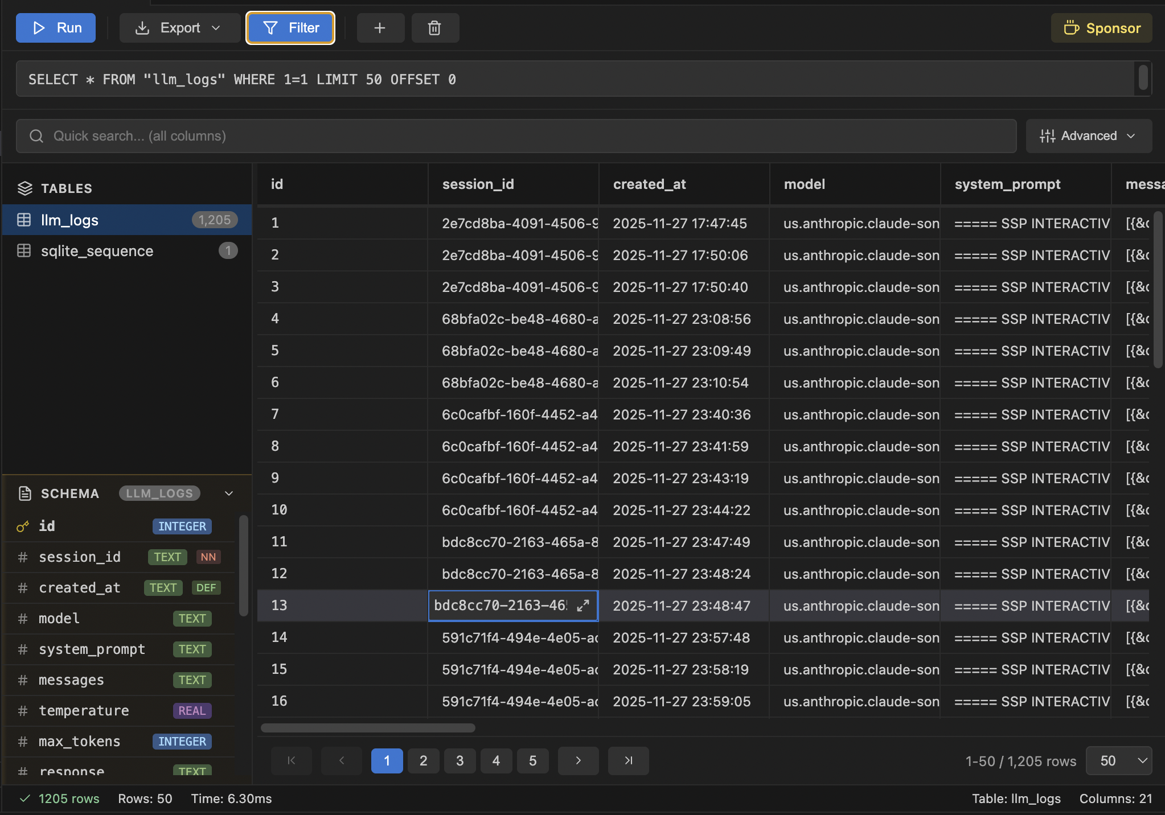Open the rows-per-page 50 dropdown
This screenshot has width=1165, height=815.
click(x=1118, y=761)
